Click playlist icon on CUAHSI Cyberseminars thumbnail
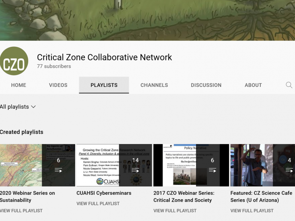Screen dimensions: 295x221 135,170
